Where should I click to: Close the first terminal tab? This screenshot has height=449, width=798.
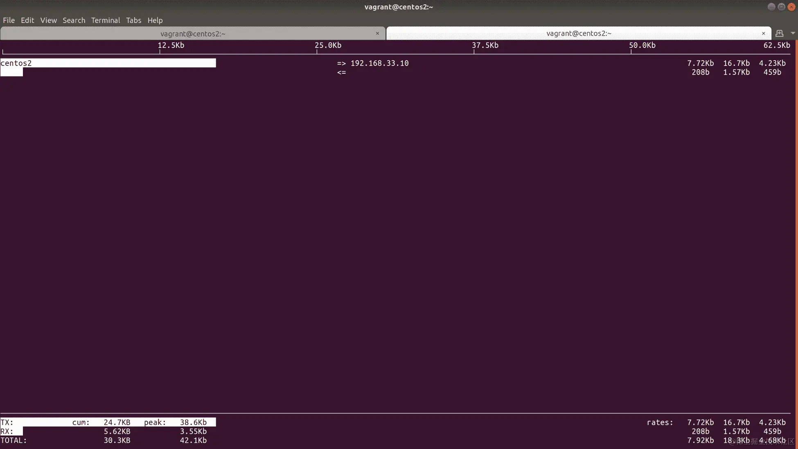[377, 34]
